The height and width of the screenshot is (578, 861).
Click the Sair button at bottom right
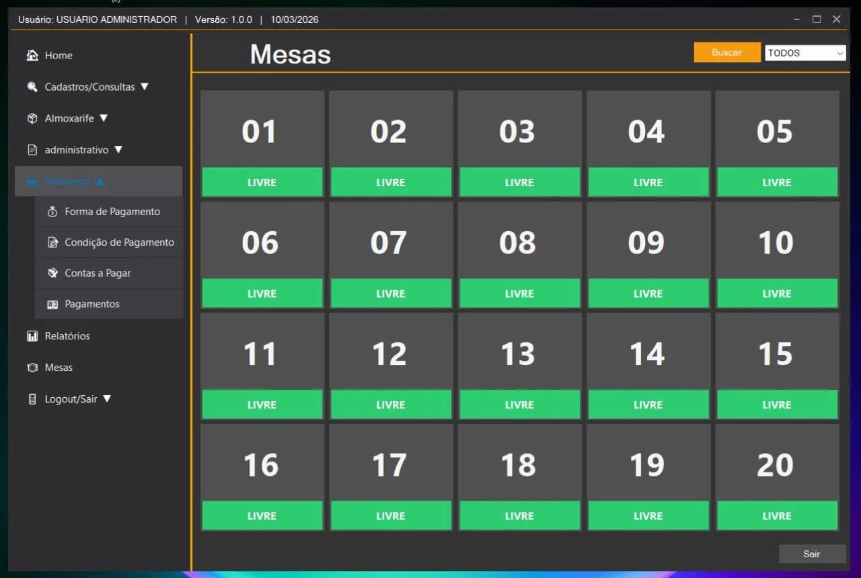click(x=812, y=554)
